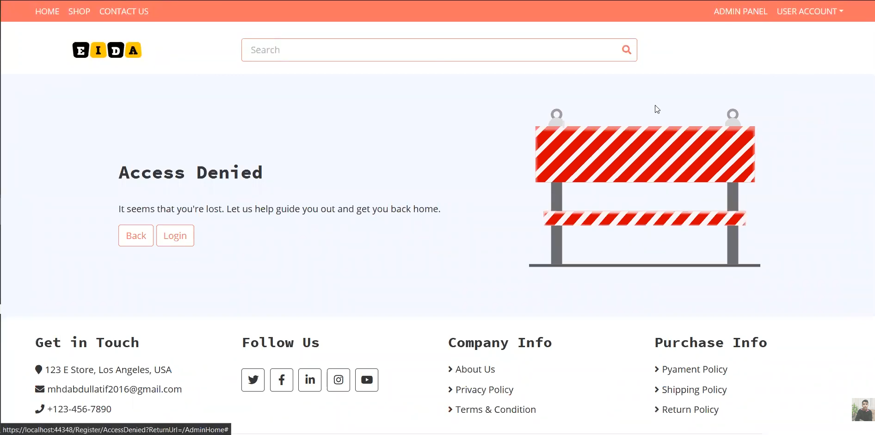The height and width of the screenshot is (435, 875).
Task: Click the Follow Us heading
Action: (x=281, y=343)
